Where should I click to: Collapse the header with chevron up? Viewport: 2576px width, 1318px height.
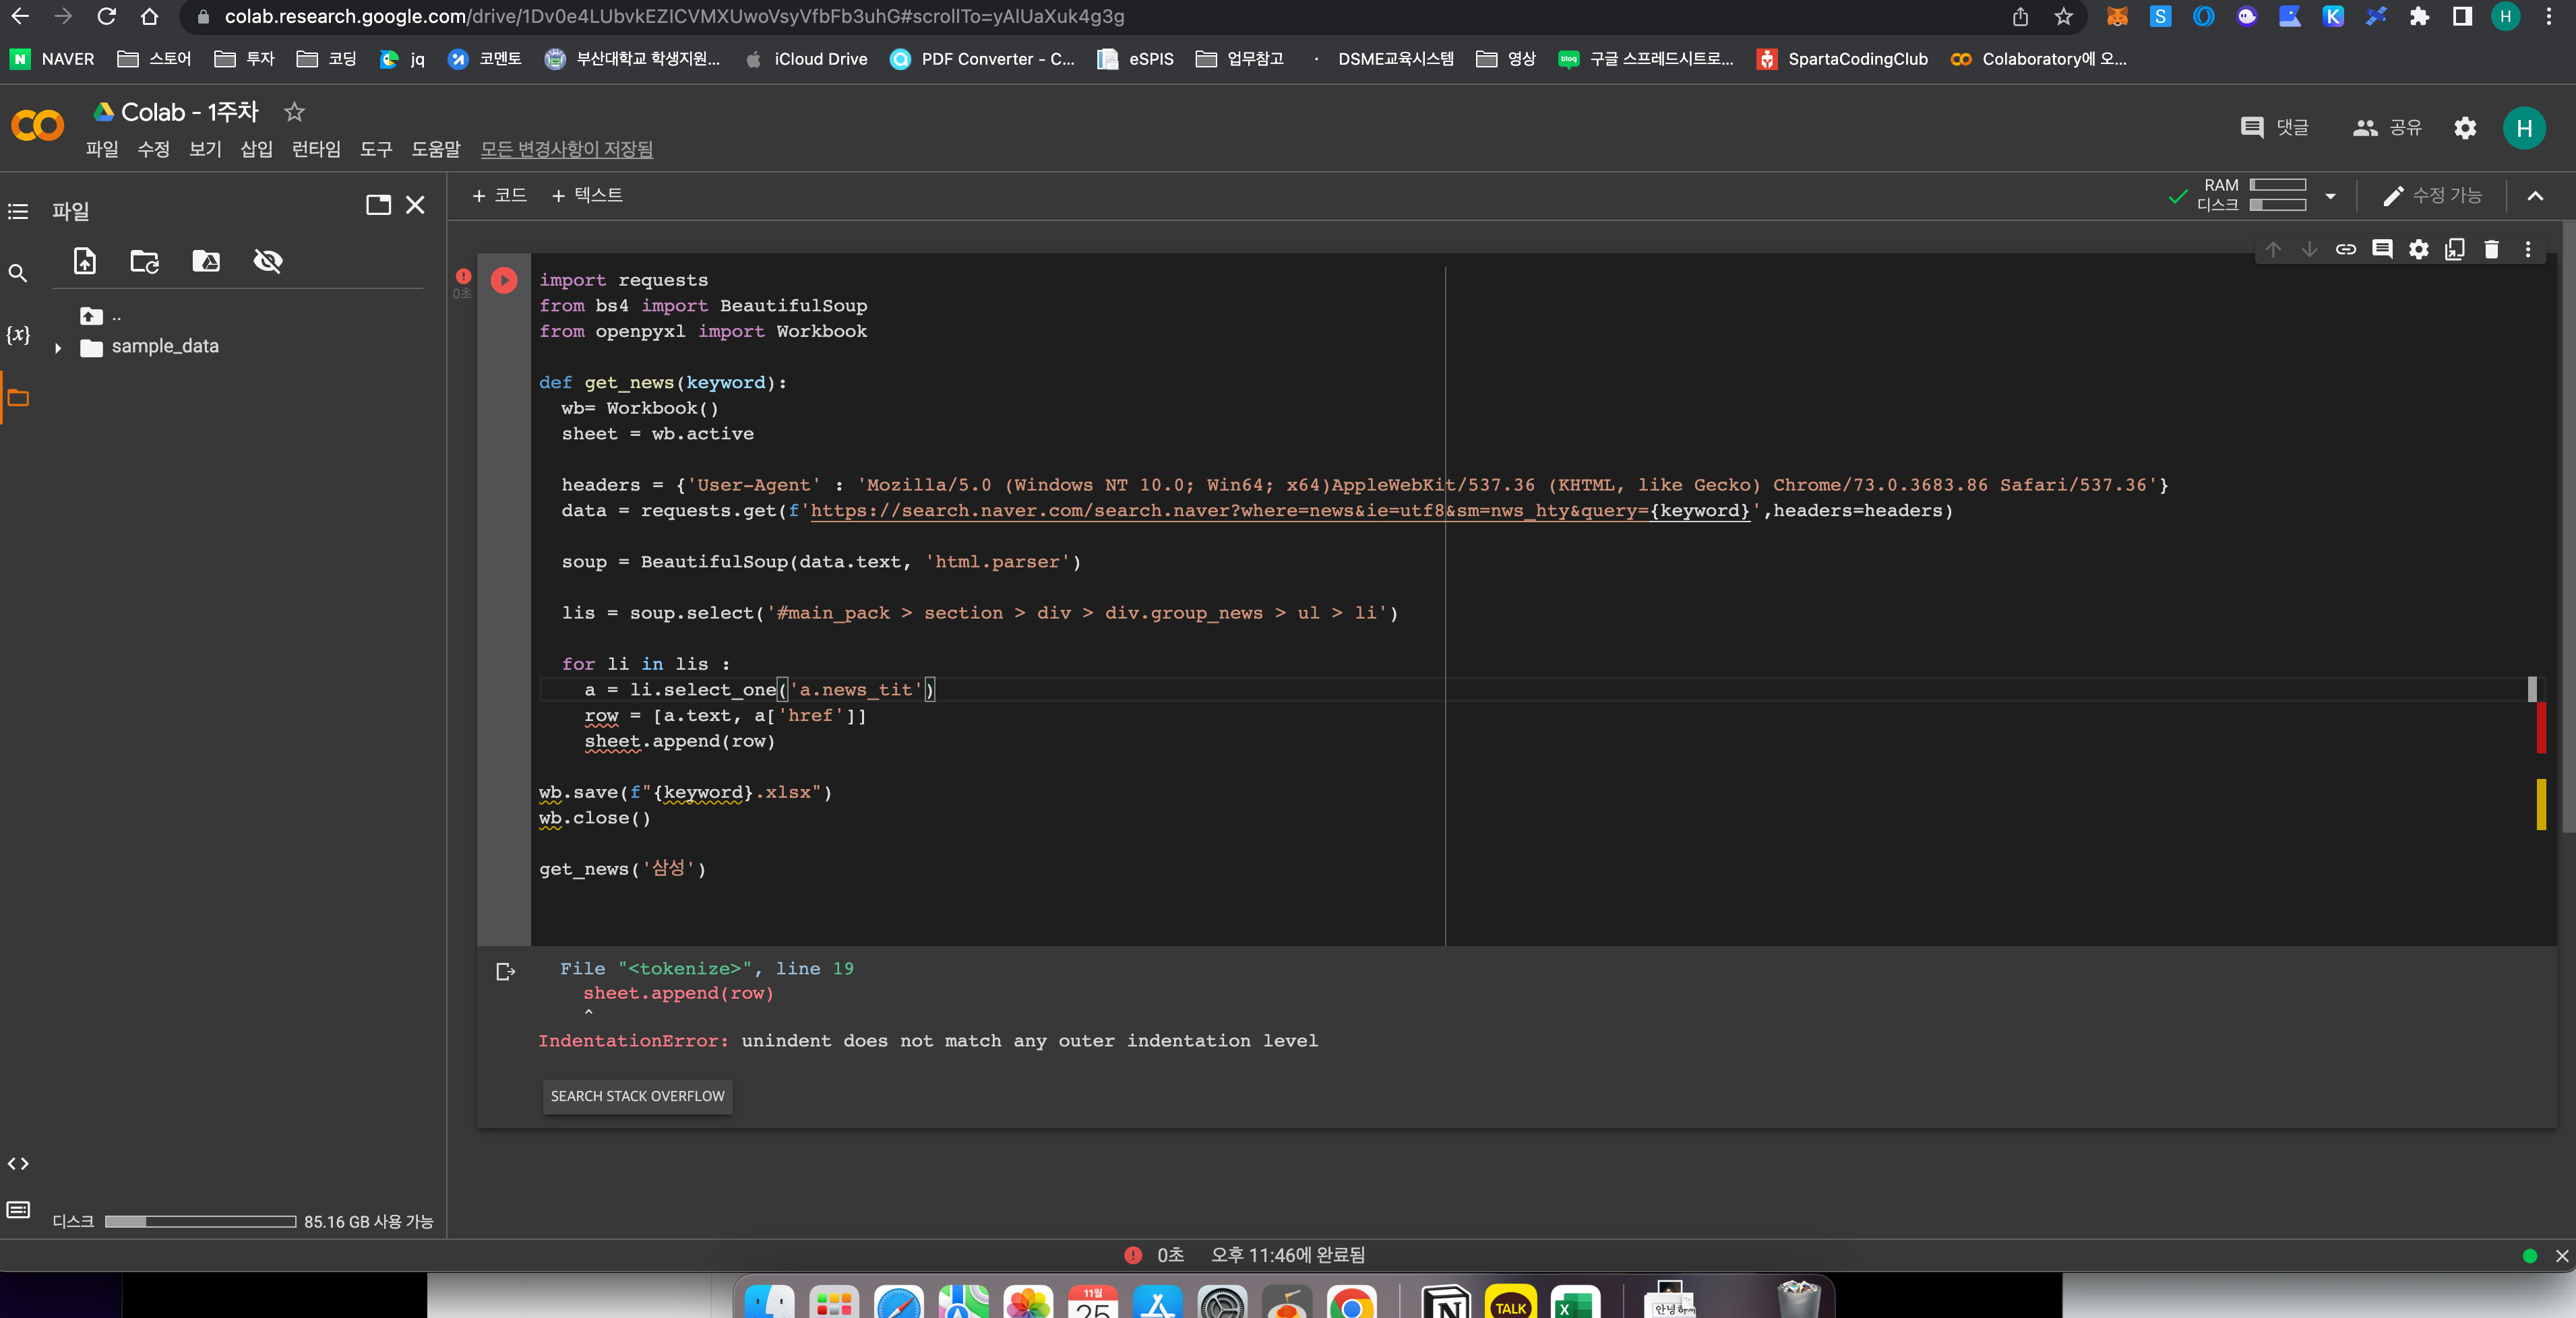2535,196
